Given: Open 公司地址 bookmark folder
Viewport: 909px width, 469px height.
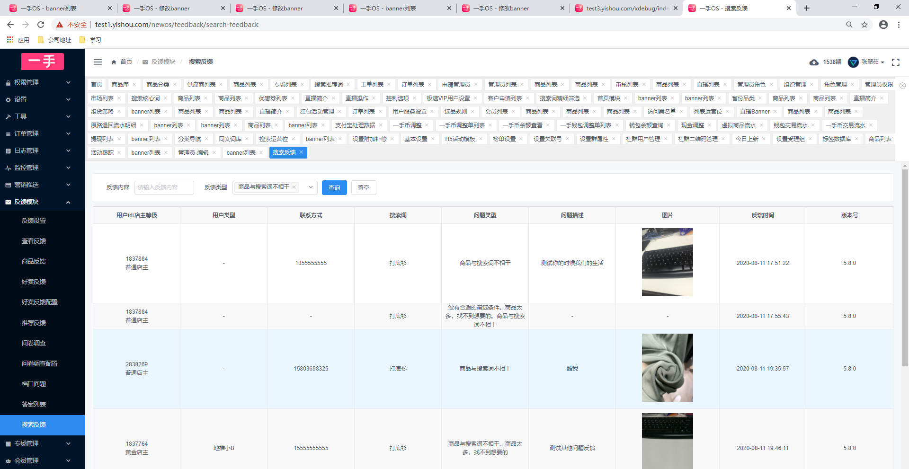Looking at the screenshot, I should (54, 40).
